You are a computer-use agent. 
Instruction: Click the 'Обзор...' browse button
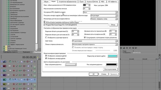pos(113,25)
